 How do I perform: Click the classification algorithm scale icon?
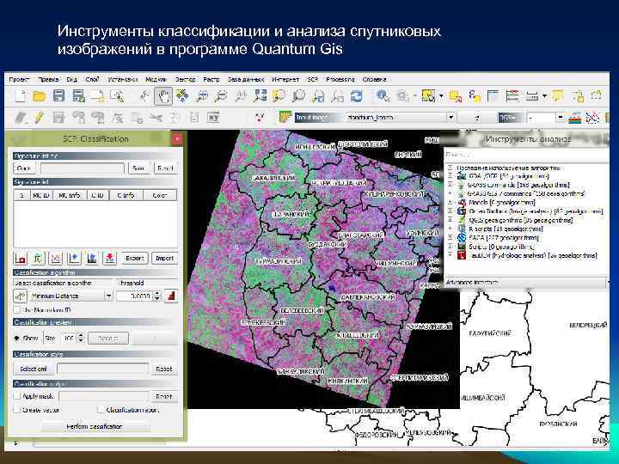pos(21,296)
